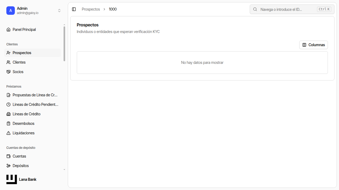Click the Ctrl K shortcut badge
The height and width of the screenshot is (190, 339).
(324, 9)
